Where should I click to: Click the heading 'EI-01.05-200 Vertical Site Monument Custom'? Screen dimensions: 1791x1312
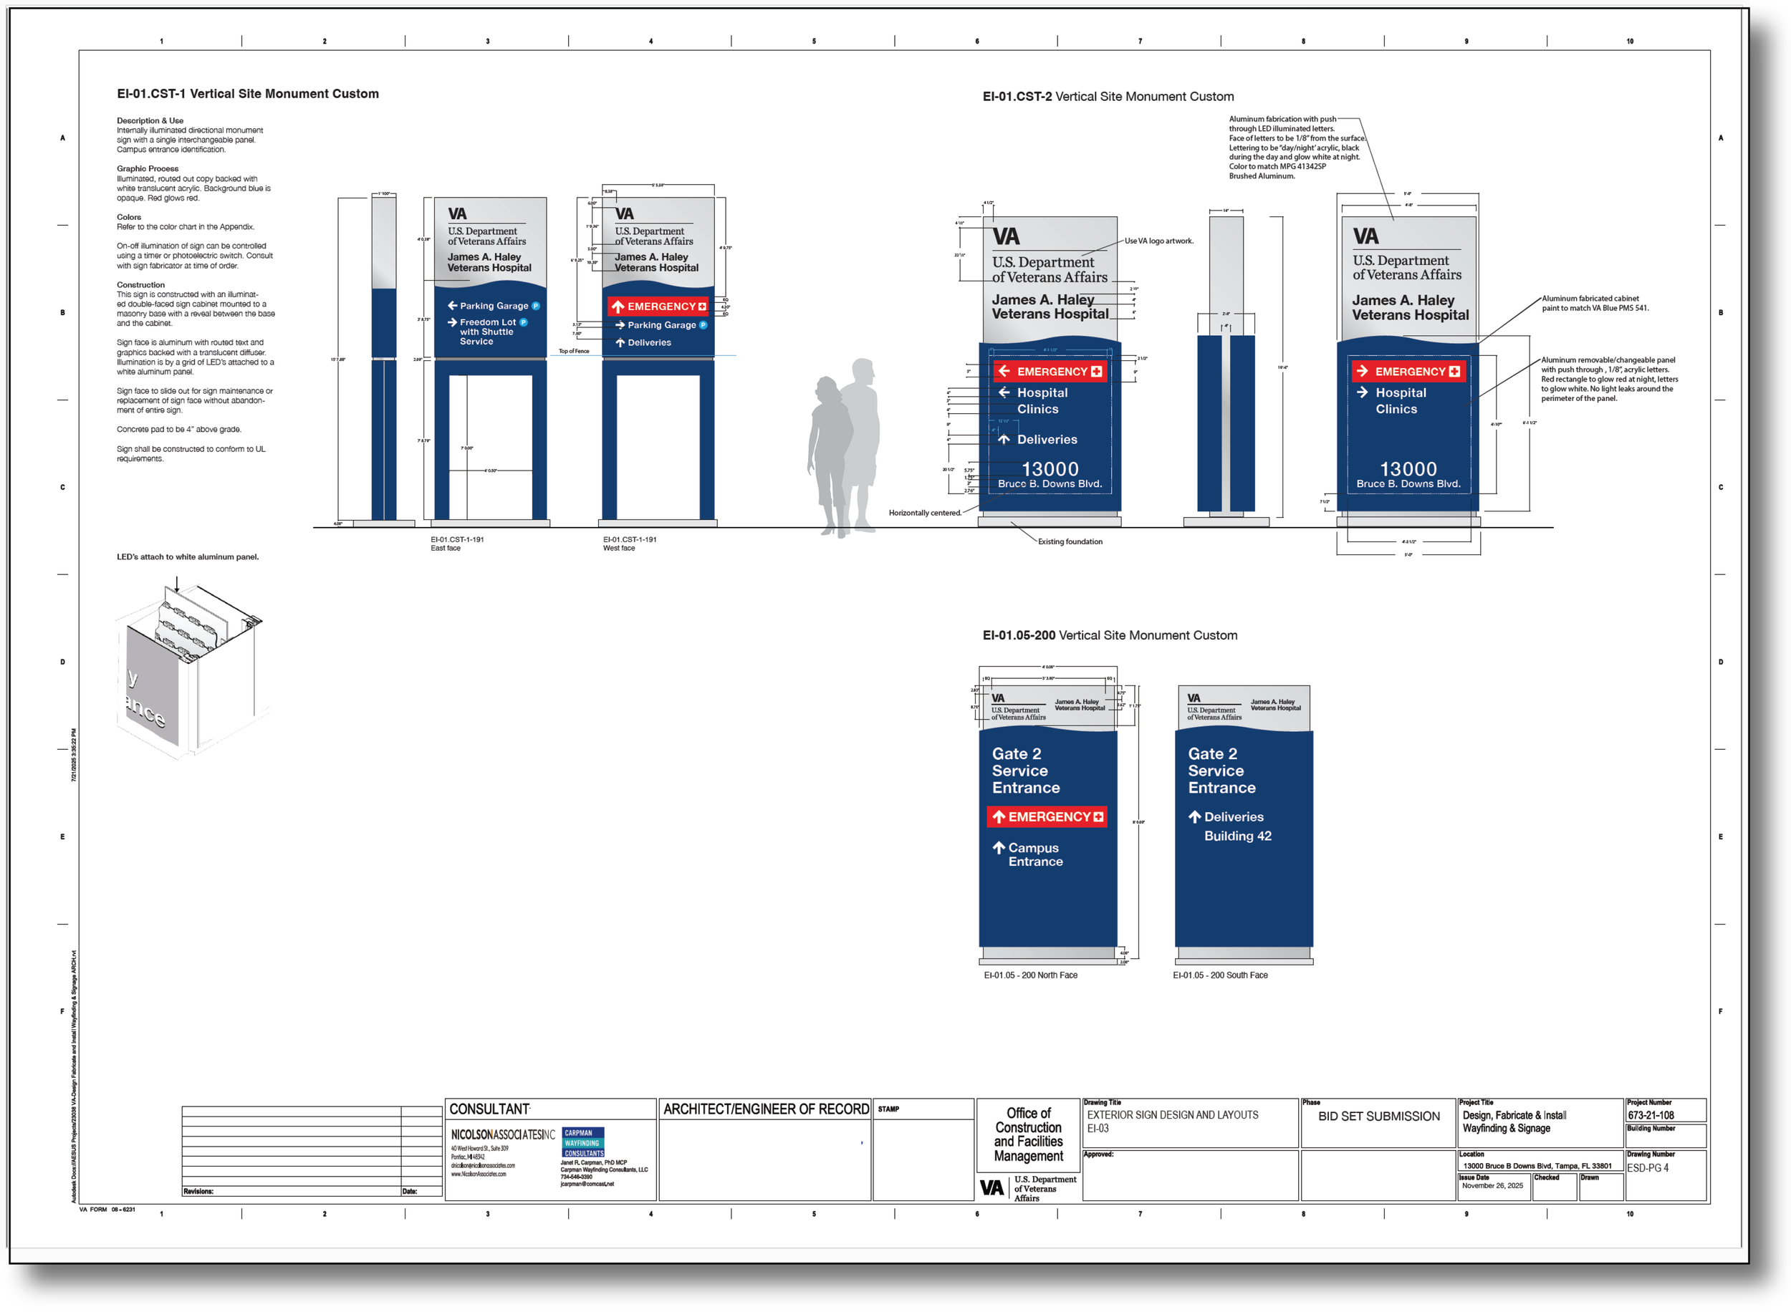(1110, 635)
